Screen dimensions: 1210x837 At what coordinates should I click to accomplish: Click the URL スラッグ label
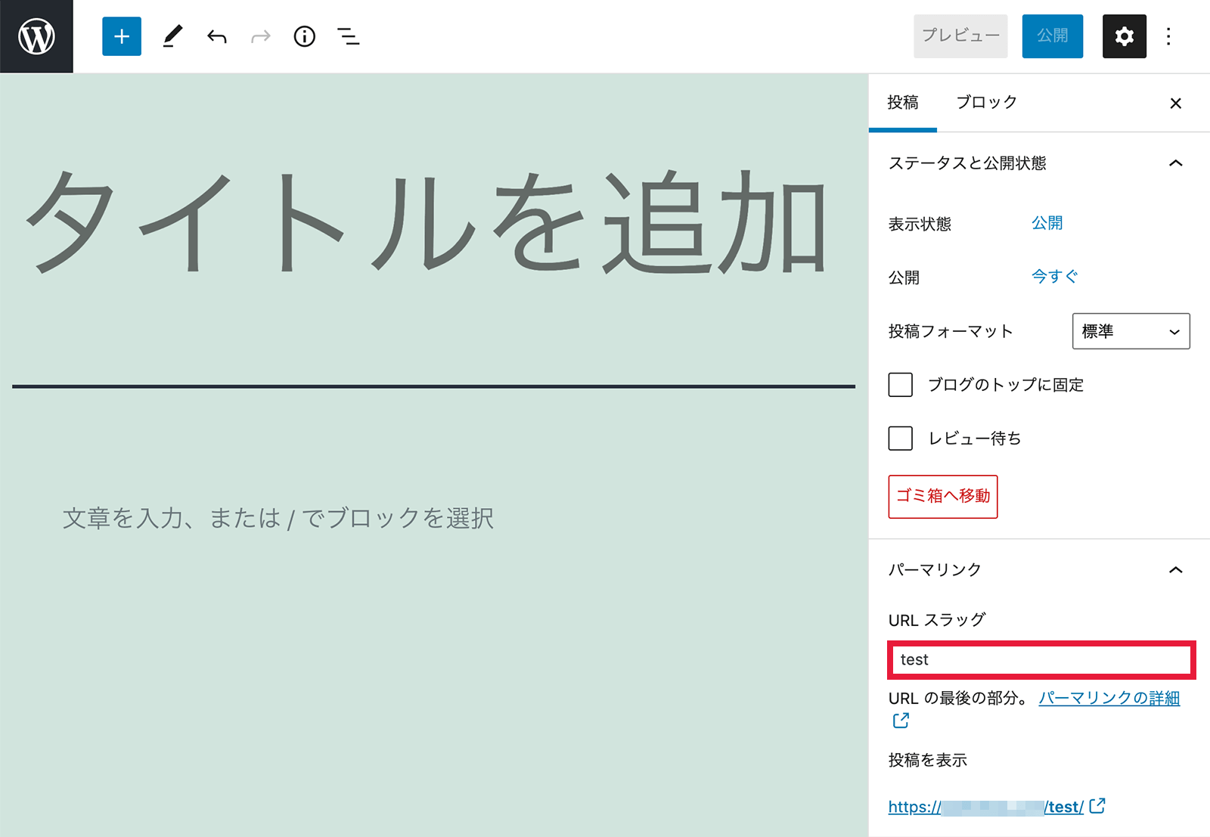click(x=937, y=620)
